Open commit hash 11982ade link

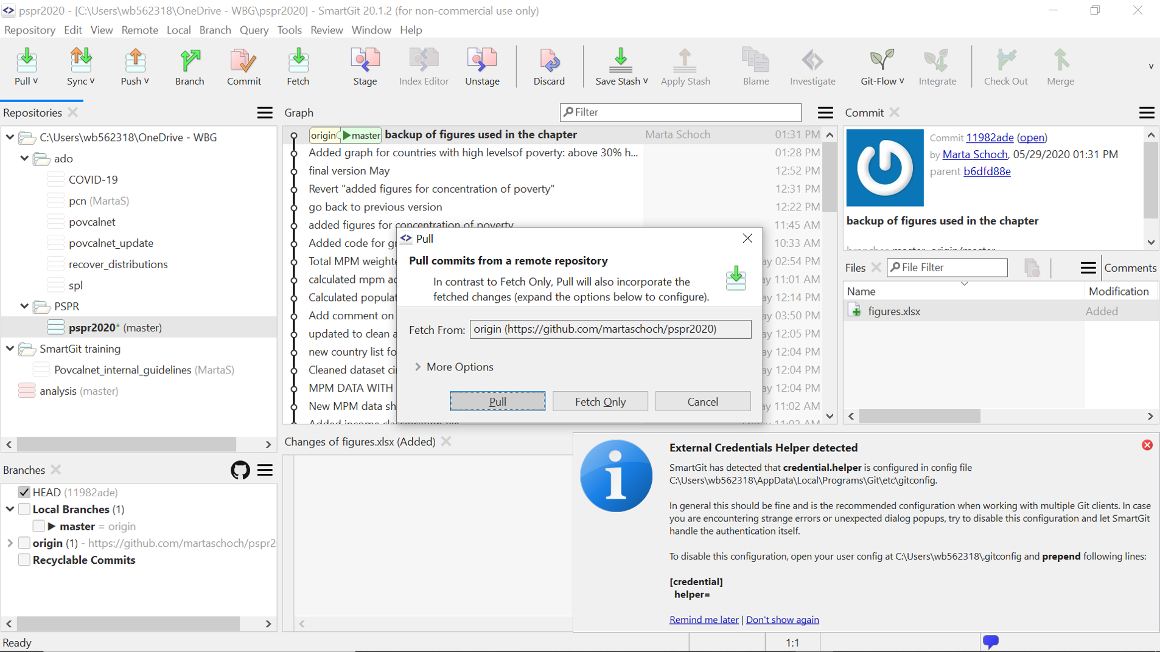[x=990, y=137]
